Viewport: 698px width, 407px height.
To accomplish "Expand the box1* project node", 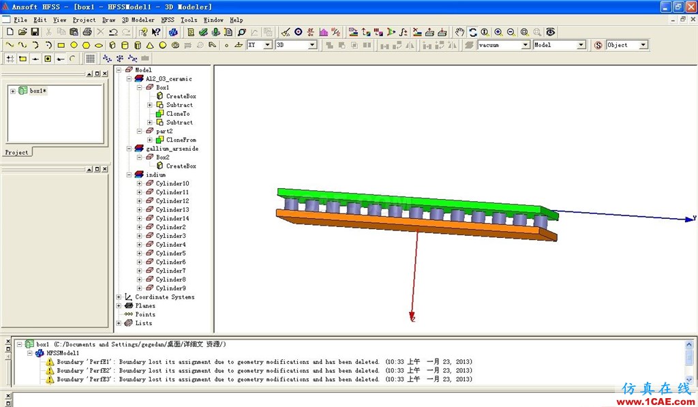I will (13, 91).
